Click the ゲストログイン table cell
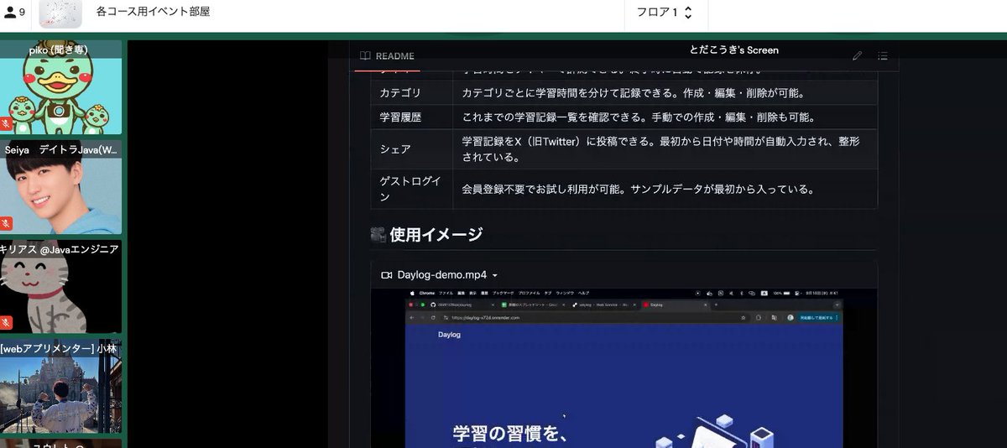 click(x=412, y=189)
